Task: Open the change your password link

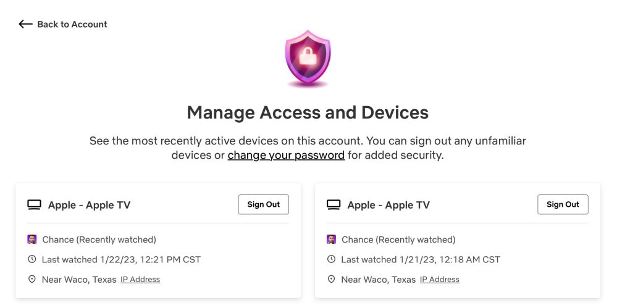Action: [x=286, y=156]
